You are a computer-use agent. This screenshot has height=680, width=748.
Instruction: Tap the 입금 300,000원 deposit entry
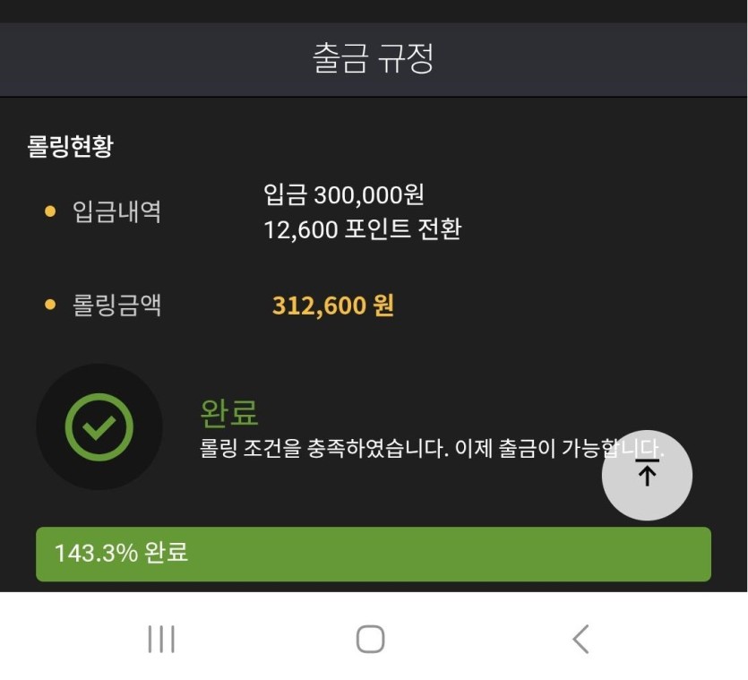coord(344,194)
